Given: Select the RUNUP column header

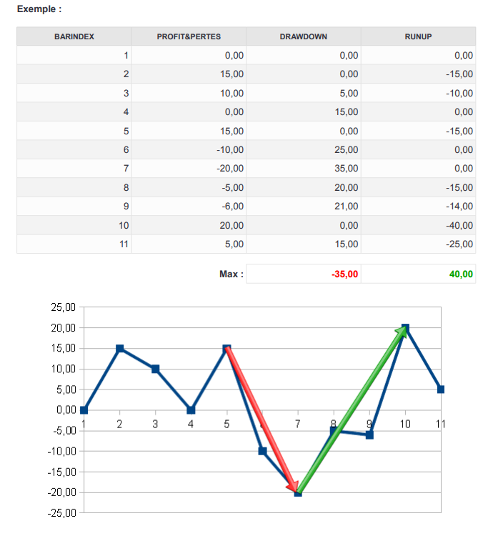Looking at the screenshot, I should (x=418, y=36).
